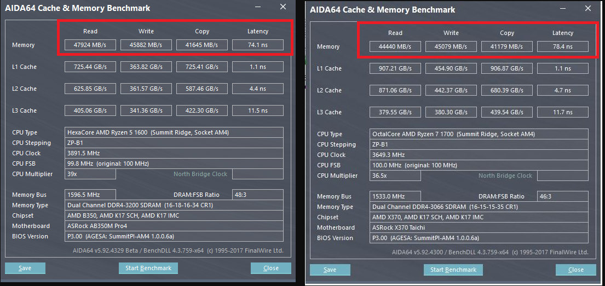
Task: Click Save in the Ryzen 7 1700 window
Action: click(x=330, y=270)
